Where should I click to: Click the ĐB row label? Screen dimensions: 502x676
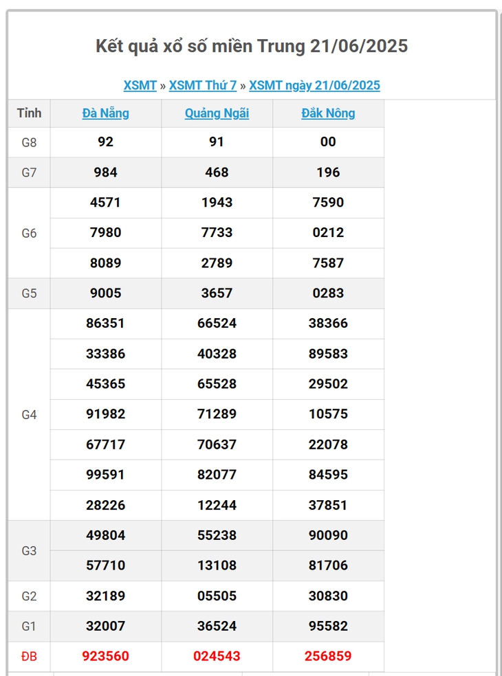click(x=29, y=657)
